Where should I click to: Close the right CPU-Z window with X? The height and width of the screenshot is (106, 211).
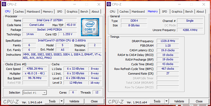pyautogui.click(x=204, y=4)
